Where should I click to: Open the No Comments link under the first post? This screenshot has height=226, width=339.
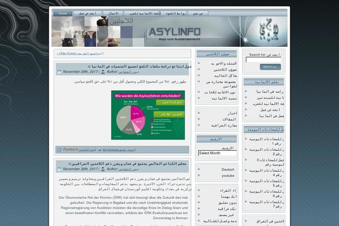pyautogui.click(x=119, y=150)
